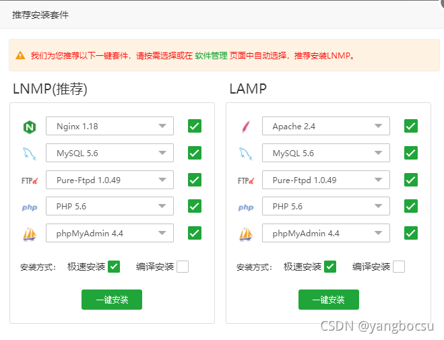Open MySQL 5.6 dropdown in LAMP
The image size is (444, 340).
pyautogui.click(x=326, y=153)
